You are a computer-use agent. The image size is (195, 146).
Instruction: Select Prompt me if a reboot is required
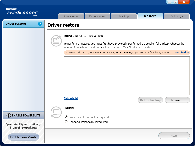(x=66, y=117)
